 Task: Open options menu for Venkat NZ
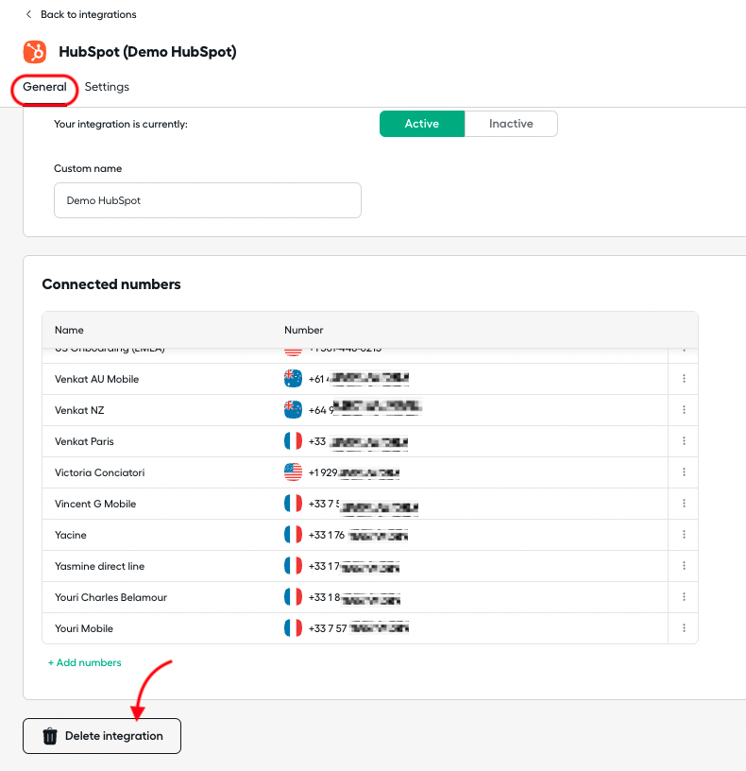pyautogui.click(x=684, y=410)
